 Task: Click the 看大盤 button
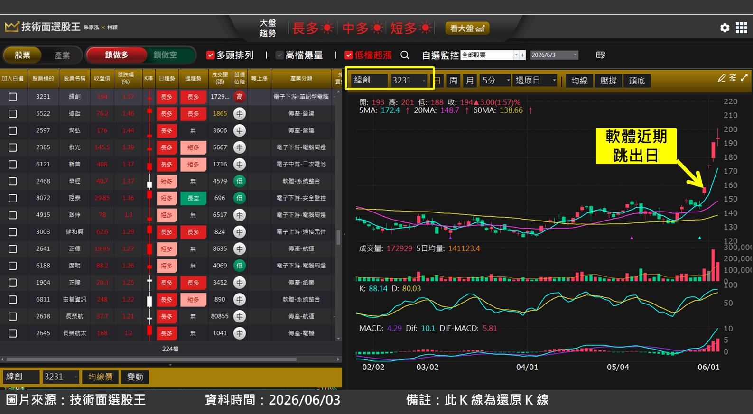467,28
